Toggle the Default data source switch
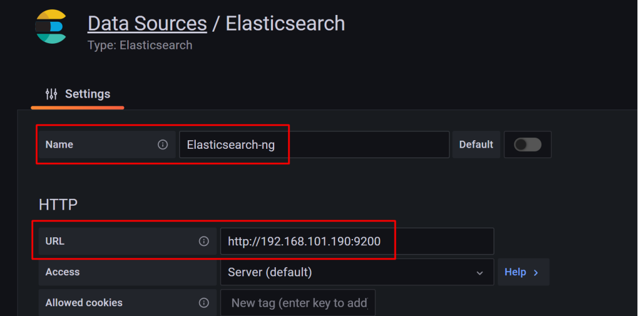The image size is (638, 316). [527, 145]
